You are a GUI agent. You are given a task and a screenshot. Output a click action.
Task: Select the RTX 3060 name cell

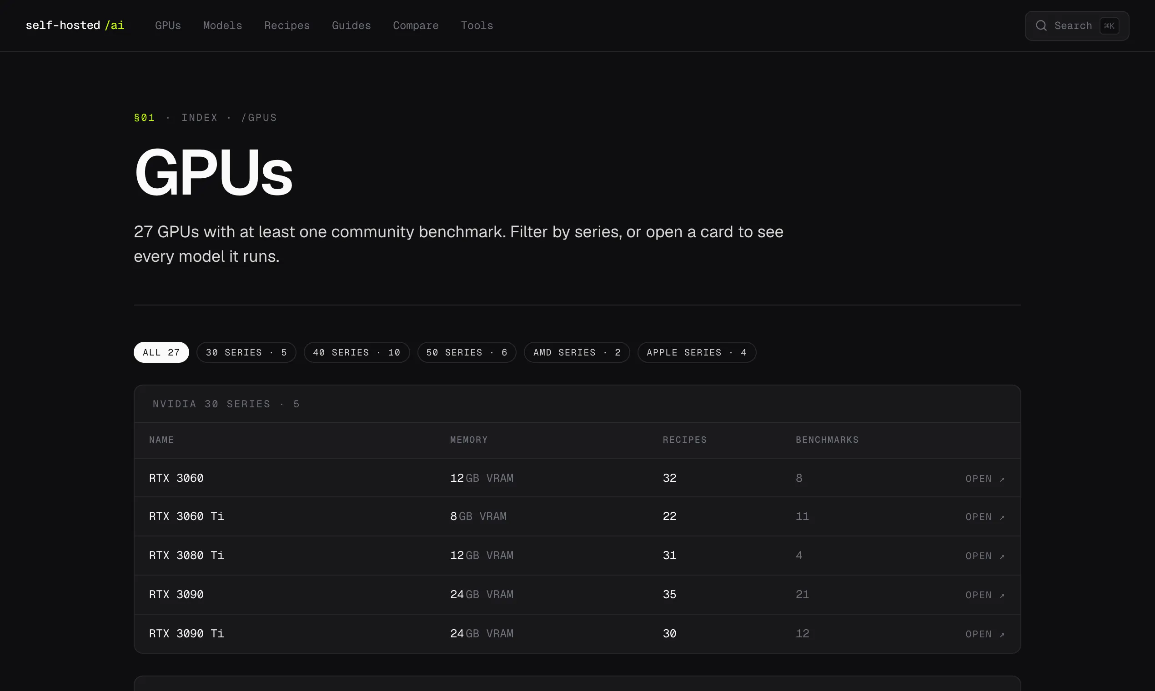point(176,478)
